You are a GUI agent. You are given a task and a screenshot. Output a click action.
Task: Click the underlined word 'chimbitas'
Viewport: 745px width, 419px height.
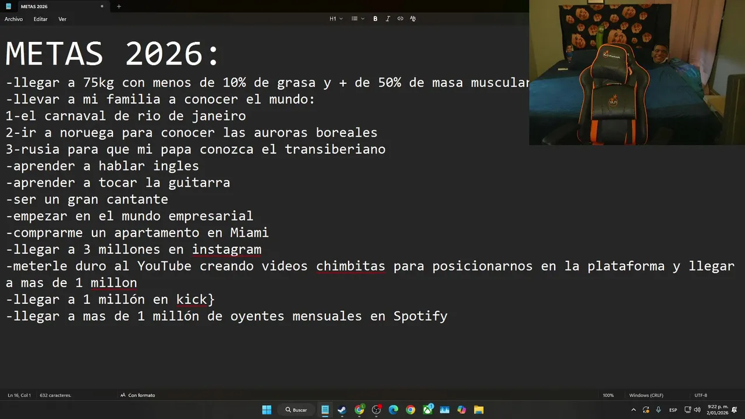tap(350, 266)
